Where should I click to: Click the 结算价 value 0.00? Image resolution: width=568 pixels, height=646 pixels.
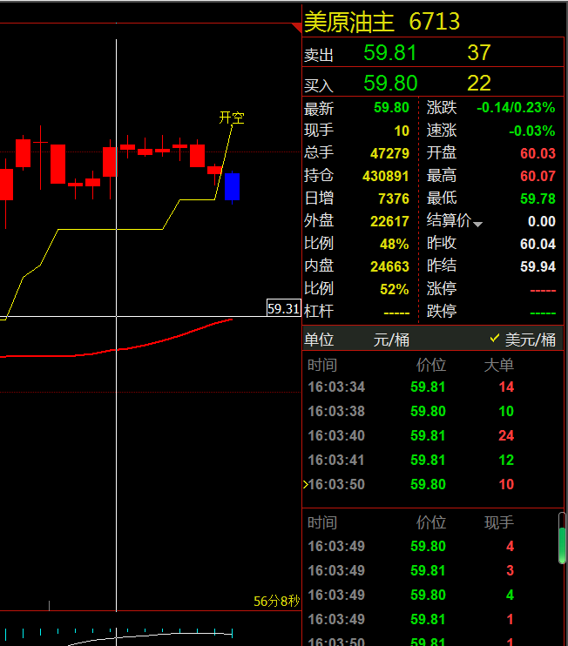tap(542, 221)
